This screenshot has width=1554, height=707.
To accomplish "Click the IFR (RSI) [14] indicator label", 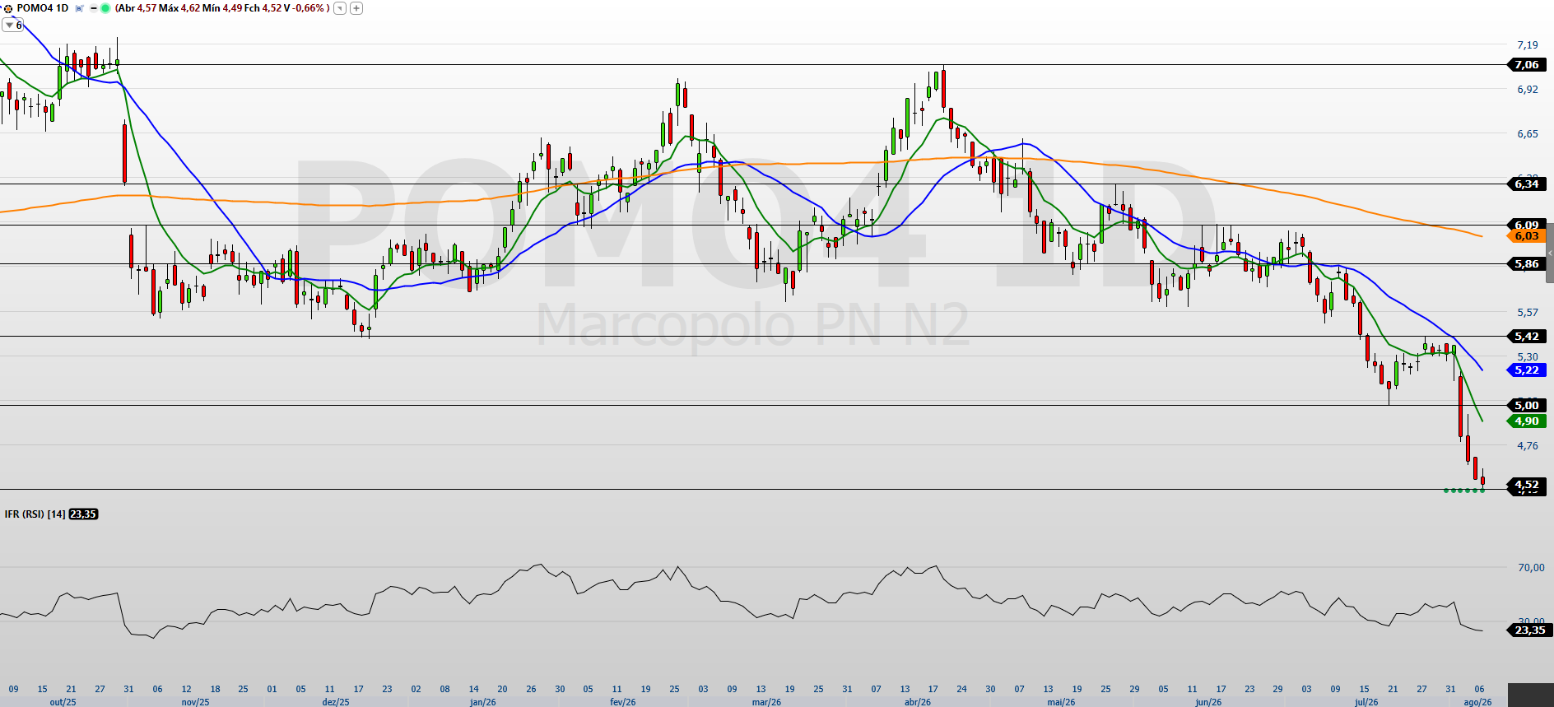I will point(35,514).
